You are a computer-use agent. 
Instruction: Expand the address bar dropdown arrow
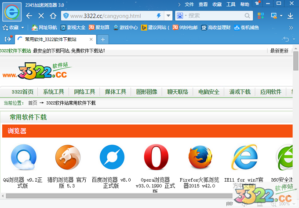[x=168, y=16]
